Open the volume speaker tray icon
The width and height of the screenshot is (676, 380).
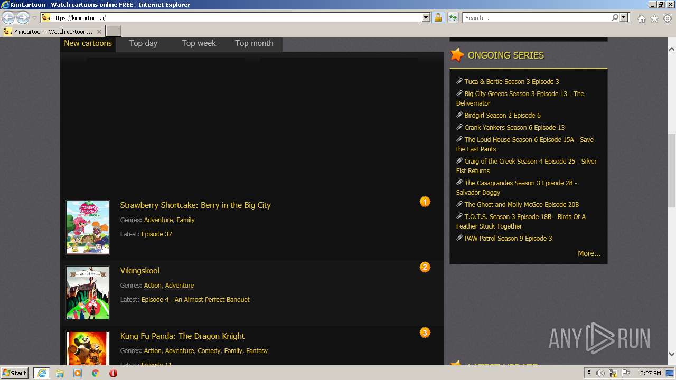(600, 373)
